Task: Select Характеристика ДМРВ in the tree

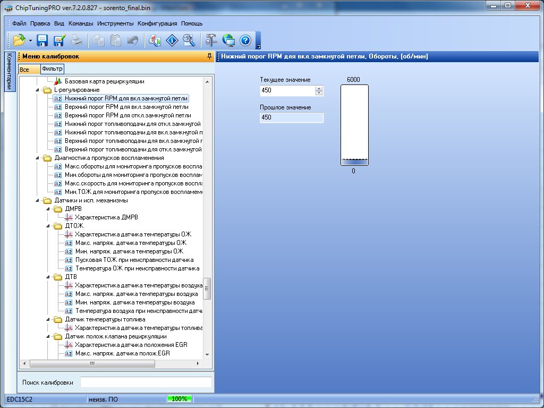Action: 102,218
